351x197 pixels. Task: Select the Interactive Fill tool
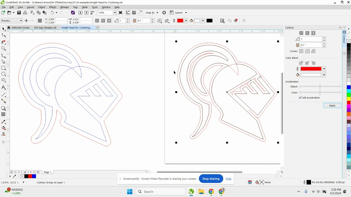[x=3, y=128]
